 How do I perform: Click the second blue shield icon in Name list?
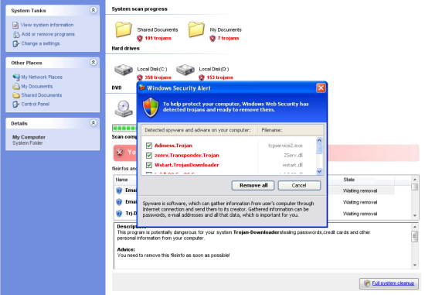pos(119,202)
